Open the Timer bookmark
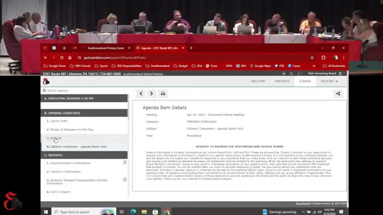The image size is (383, 215). tap(211, 66)
